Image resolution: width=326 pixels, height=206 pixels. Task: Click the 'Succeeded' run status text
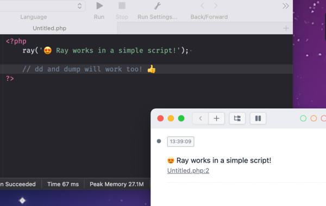tap(21, 184)
